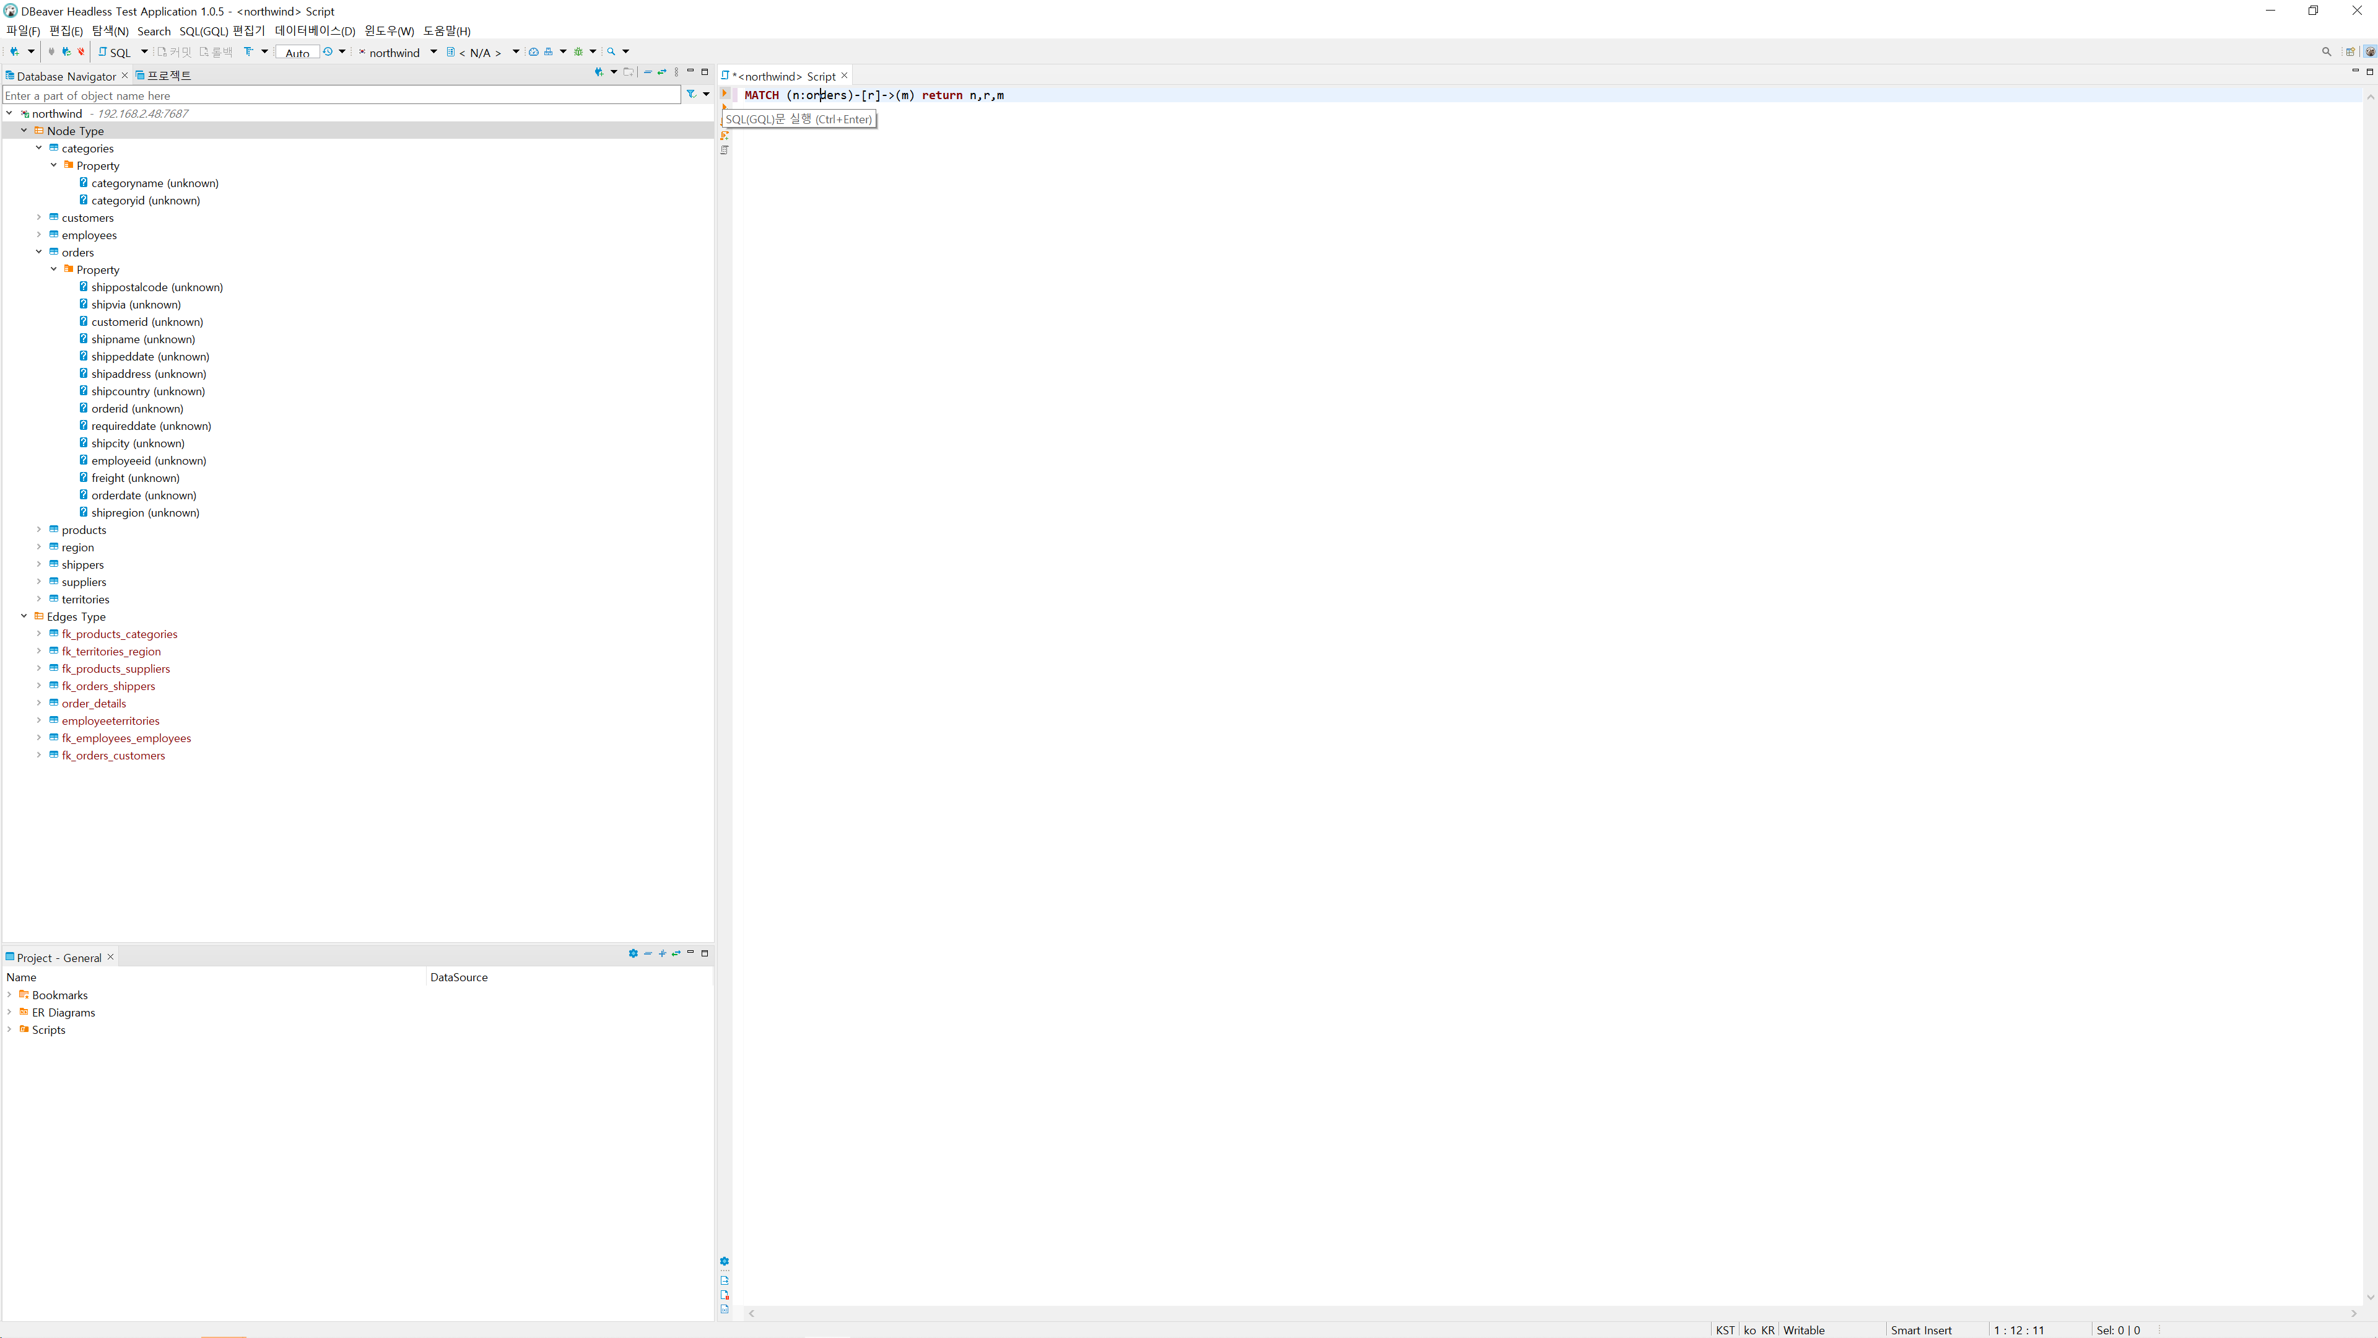Screen dimensions: 2378x1338
Task: Click the New Database Connection plug icon in main toolbar
Action: coord(15,51)
